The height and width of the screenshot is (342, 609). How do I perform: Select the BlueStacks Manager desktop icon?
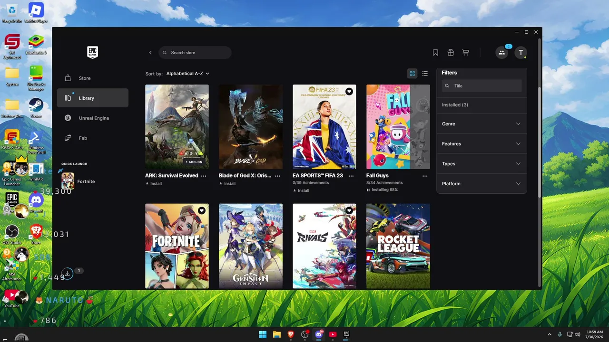point(36,78)
